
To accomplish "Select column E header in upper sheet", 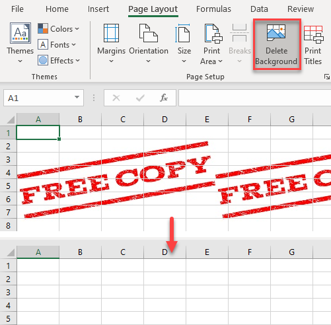I will click(x=207, y=120).
